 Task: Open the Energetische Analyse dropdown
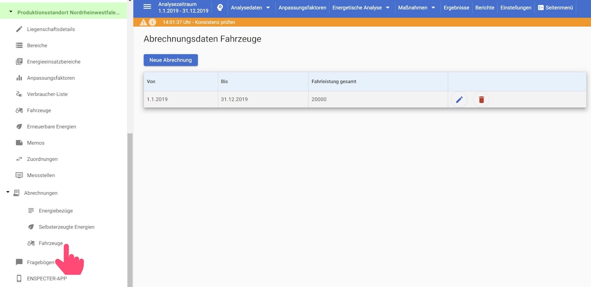[x=361, y=8]
